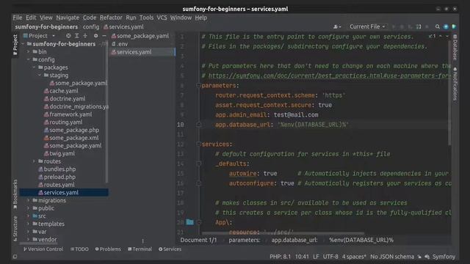Open the Services tool window
The image size is (470, 264).
170,249
